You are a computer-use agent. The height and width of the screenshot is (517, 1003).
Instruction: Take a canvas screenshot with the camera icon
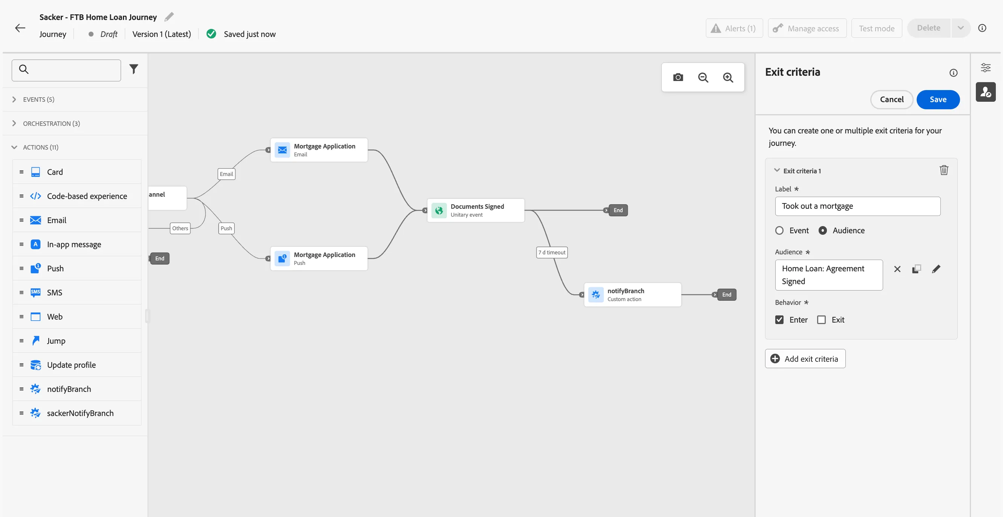pyautogui.click(x=678, y=77)
